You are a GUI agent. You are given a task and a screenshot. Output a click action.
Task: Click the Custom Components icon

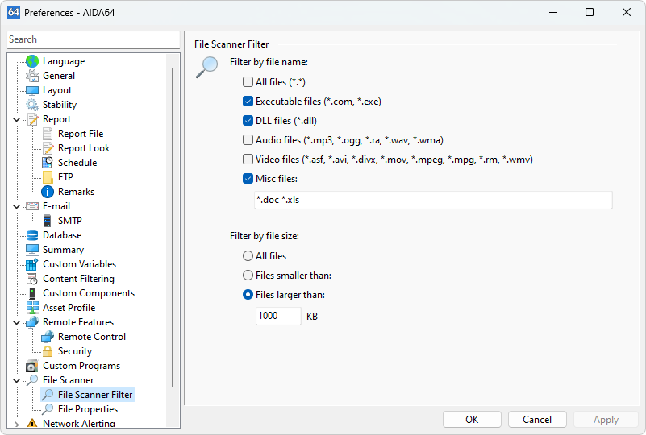point(32,293)
